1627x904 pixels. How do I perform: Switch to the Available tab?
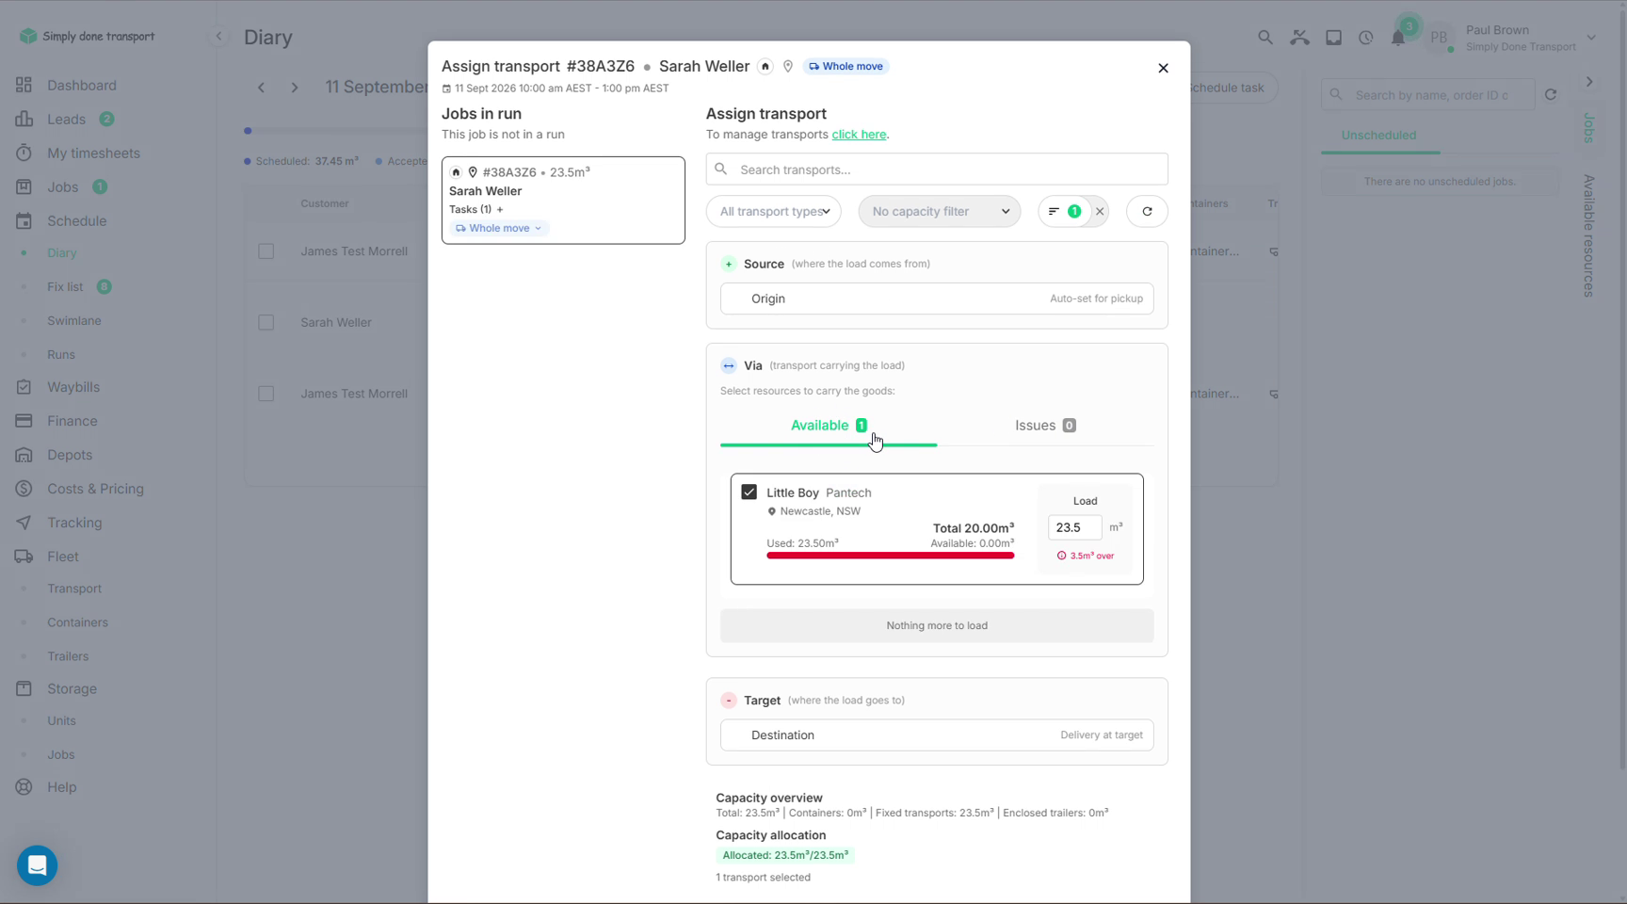(829, 426)
